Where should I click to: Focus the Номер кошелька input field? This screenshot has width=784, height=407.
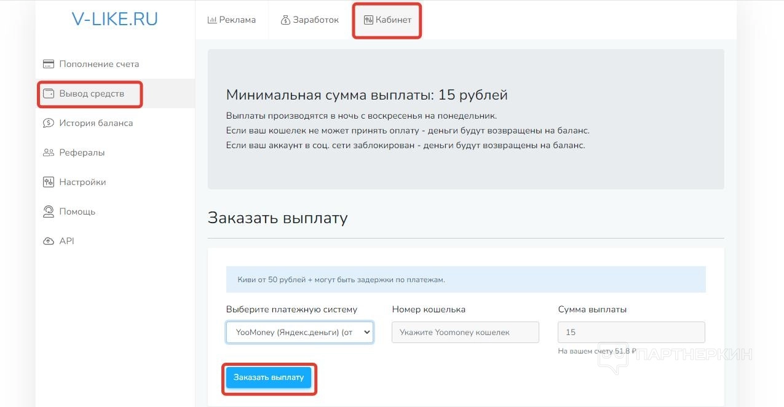click(x=465, y=332)
